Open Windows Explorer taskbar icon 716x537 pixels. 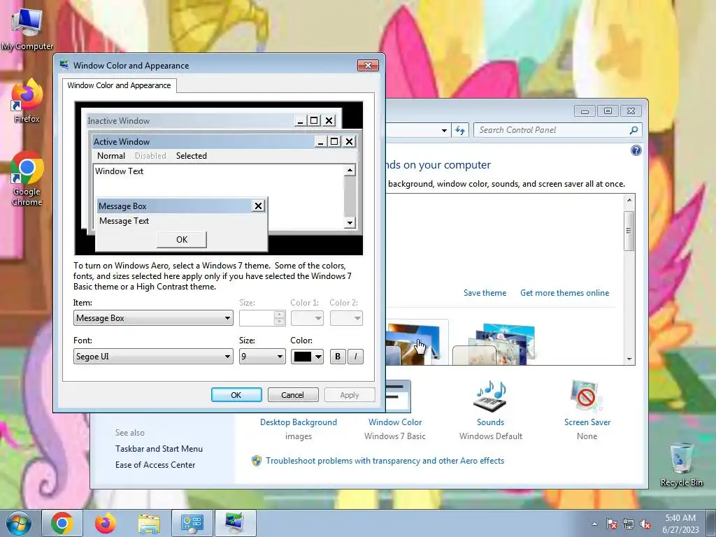[x=149, y=523]
